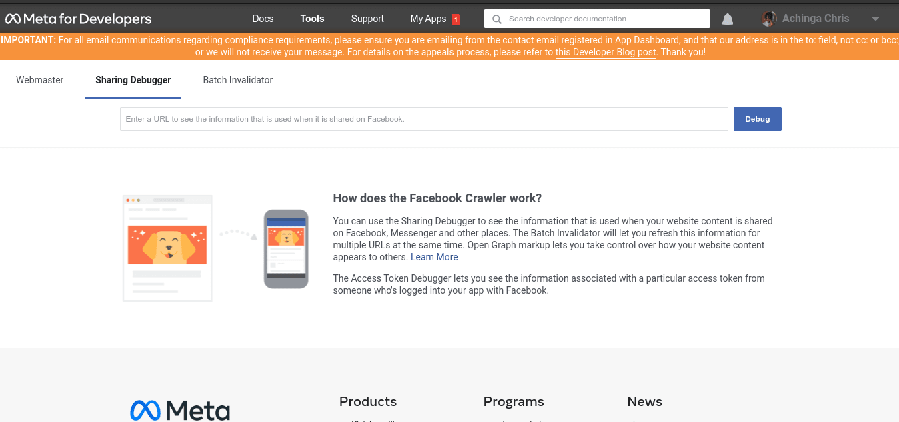The image size is (899, 422).
Task: Select the Sharing Debugger tab
Action: tap(133, 80)
